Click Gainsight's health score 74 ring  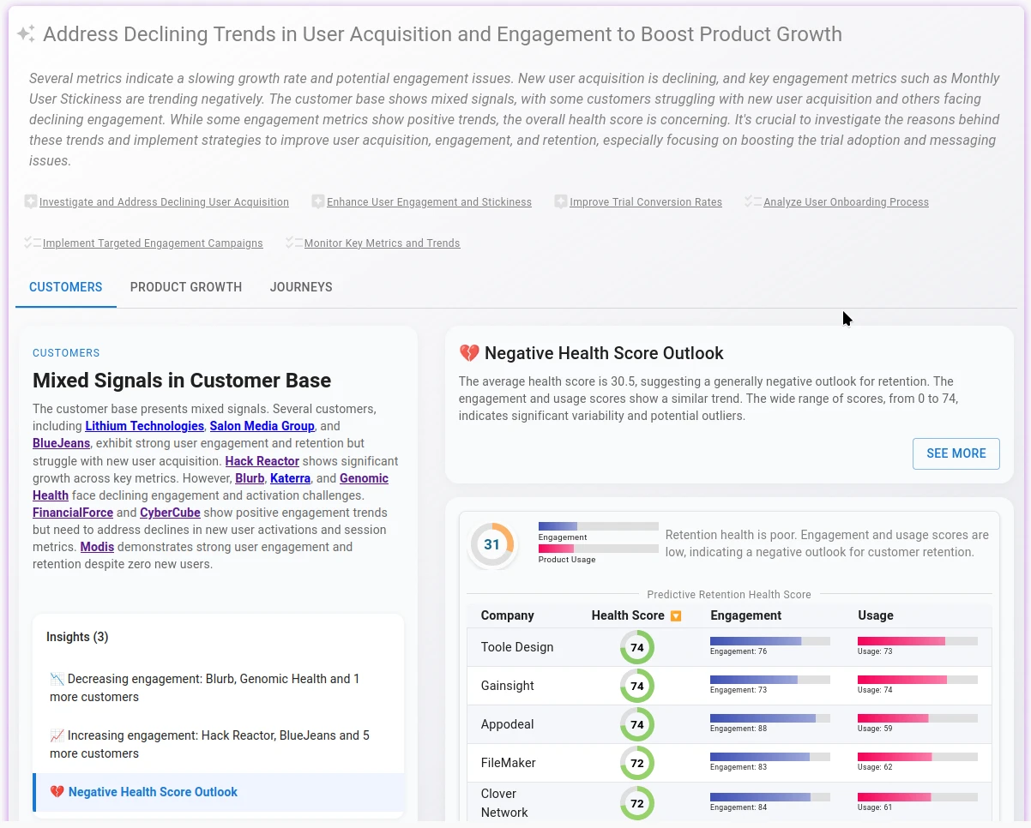point(637,687)
